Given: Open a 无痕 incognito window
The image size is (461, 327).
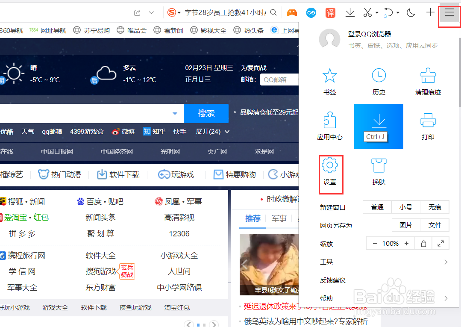Looking at the screenshot, I should point(434,207).
